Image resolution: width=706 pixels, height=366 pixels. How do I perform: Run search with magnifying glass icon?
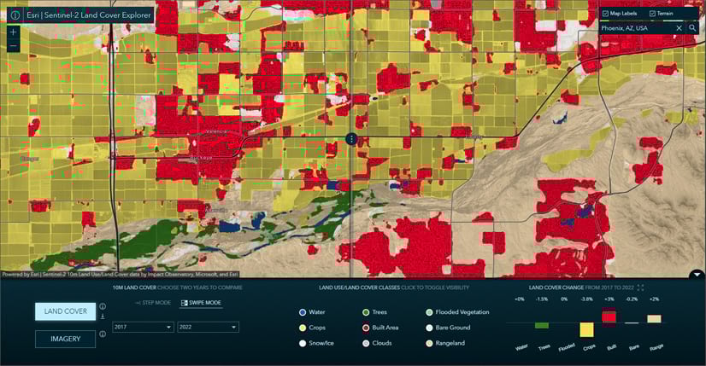692,28
